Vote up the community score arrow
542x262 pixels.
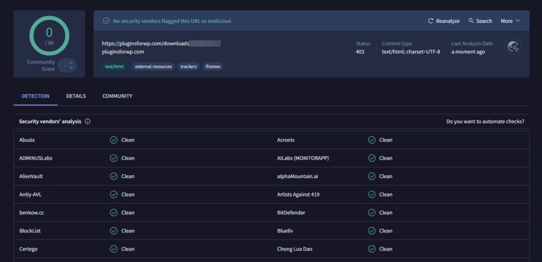click(x=71, y=63)
